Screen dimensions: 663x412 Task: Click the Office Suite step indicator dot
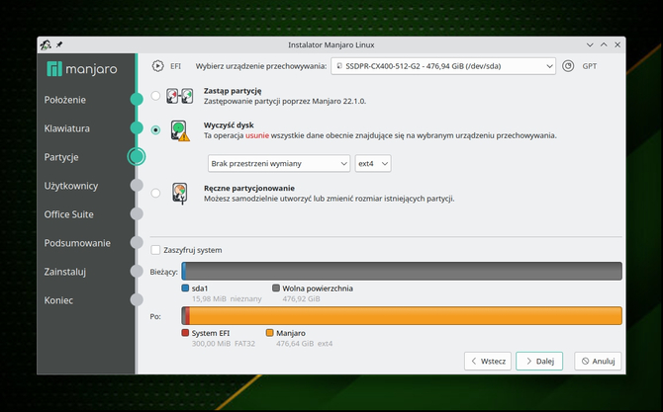tap(137, 214)
